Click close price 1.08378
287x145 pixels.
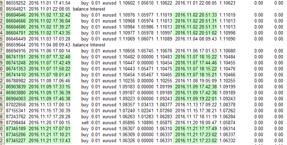(x=227, y=105)
